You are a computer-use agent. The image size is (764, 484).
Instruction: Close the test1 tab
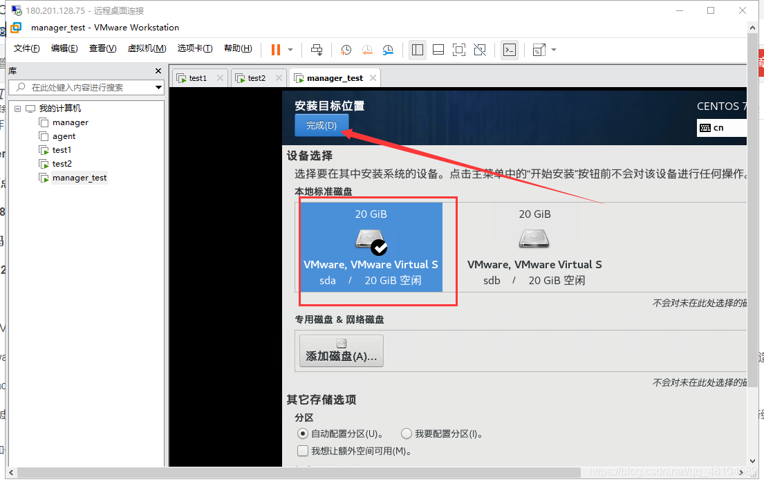pos(221,78)
